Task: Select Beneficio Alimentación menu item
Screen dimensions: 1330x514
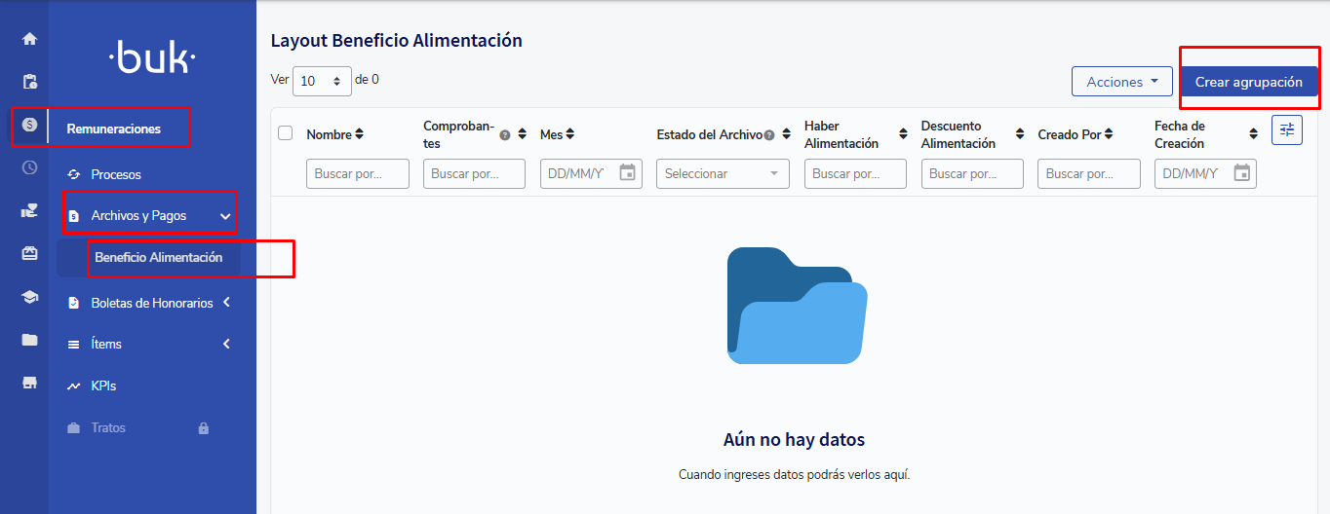Action: 158,258
